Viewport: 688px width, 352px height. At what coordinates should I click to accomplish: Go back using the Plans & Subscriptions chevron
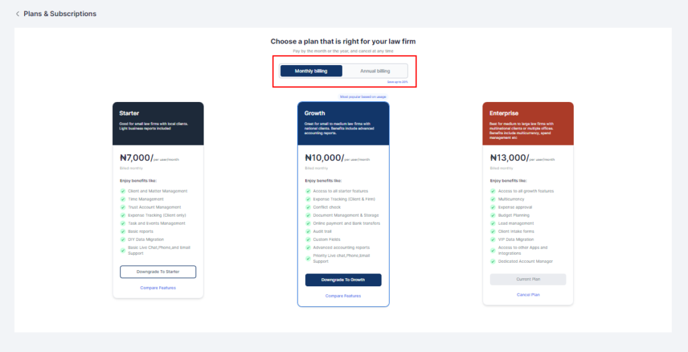click(x=17, y=14)
